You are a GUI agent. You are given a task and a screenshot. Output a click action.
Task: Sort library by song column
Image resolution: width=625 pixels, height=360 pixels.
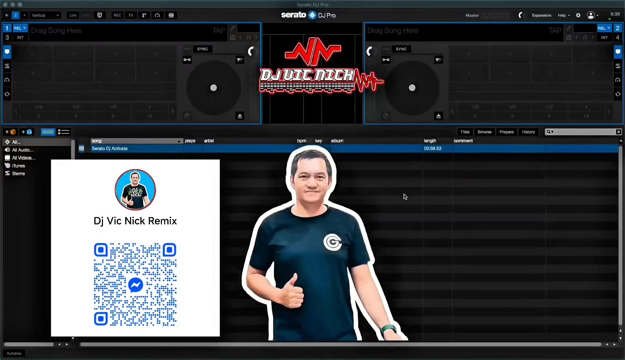(137, 141)
